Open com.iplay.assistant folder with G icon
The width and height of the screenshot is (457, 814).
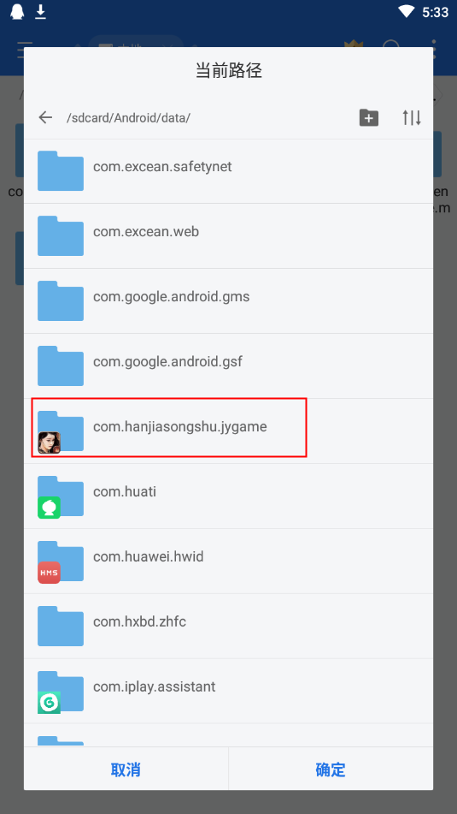(x=61, y=692)
